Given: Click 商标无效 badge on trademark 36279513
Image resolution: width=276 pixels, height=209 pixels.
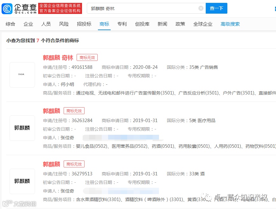Looking at the screenshot, I should 74,164.
